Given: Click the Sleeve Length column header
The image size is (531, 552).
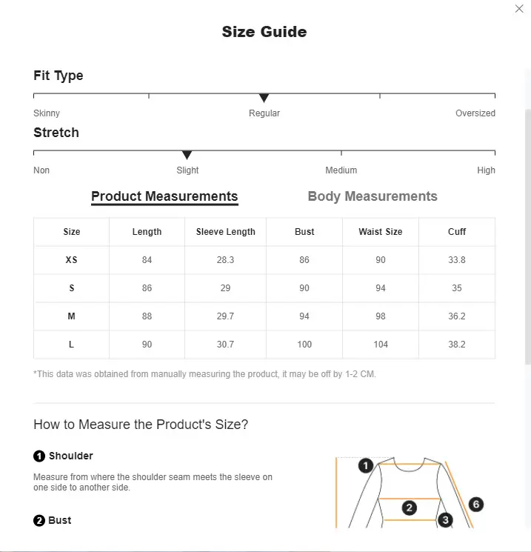Looking at the screenshot, I should click(x=226, y=232).
